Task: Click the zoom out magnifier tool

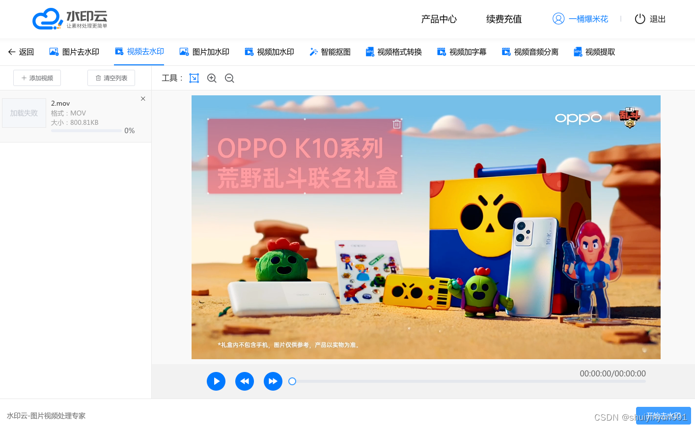Action: tap(229, 78)
